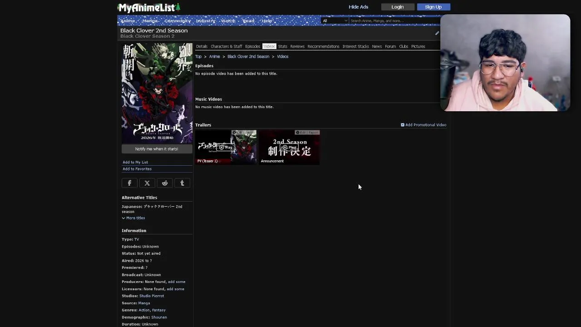Click the webcam overlay video
Viewport: 581px width, 327px height.
(x=505, y=63)
